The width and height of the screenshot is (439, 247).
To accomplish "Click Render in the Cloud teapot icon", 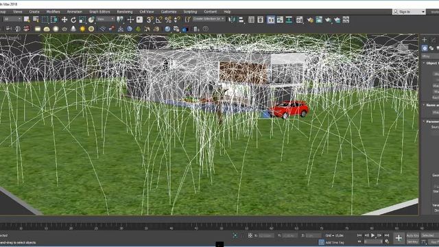I will 337,20.
